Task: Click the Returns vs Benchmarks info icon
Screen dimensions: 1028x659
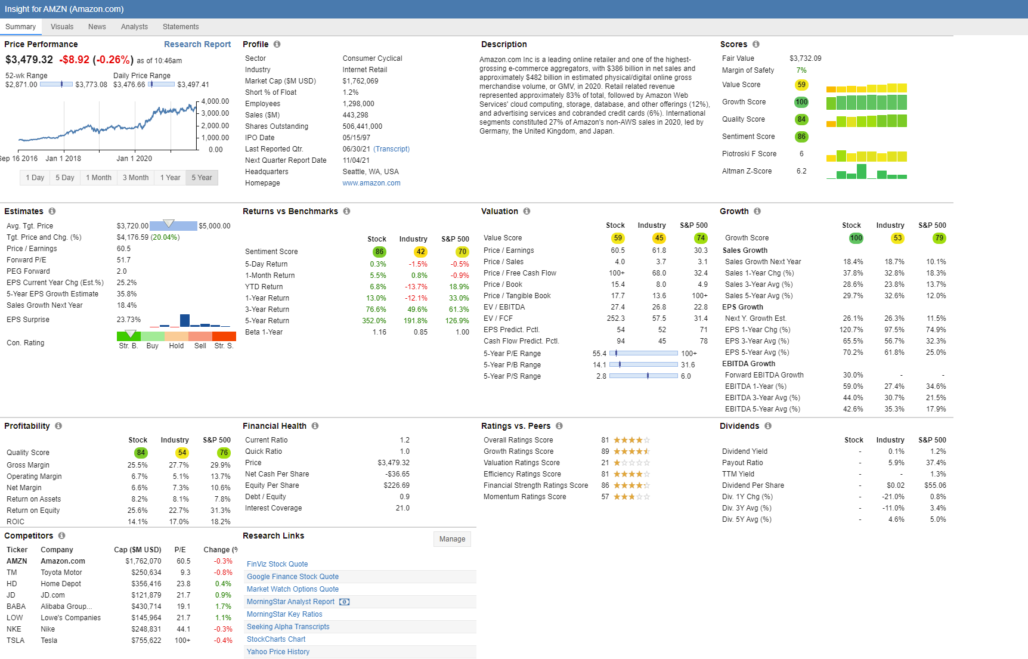Action: (x=346, y=211)
